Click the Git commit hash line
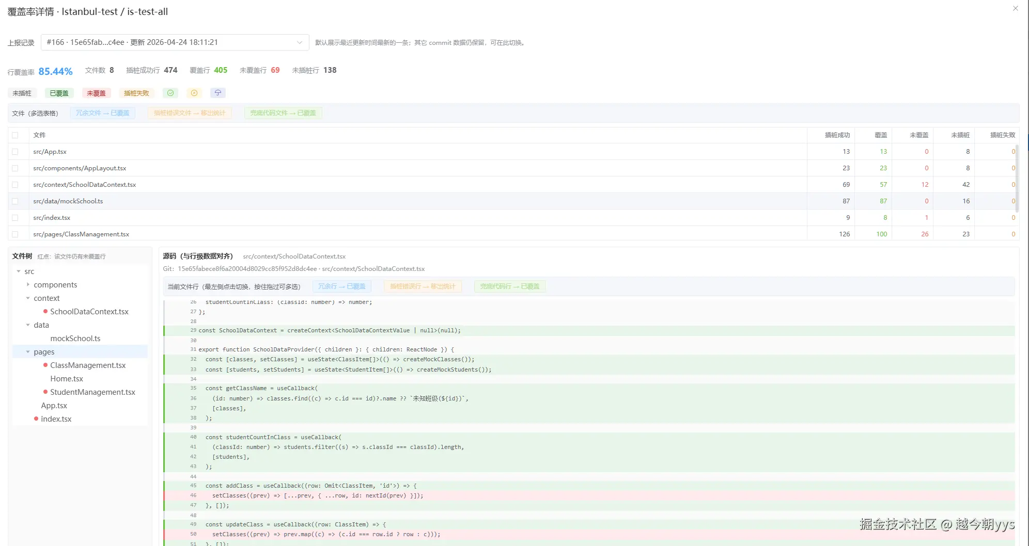Image resolution: width=1029 pixels, height=546 pixels. point(294,269)
